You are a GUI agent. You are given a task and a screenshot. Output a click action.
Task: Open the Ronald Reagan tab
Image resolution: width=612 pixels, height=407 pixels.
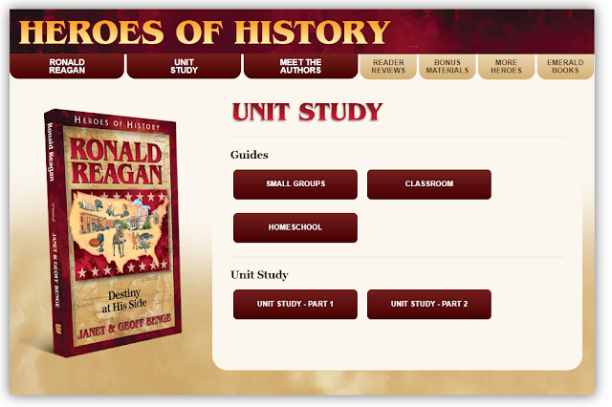(x=67, y=66)
